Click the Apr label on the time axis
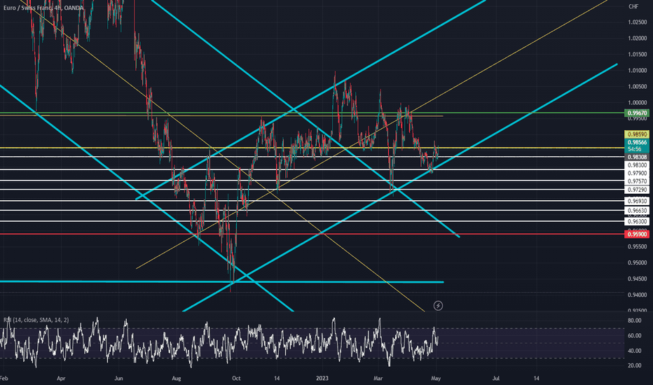 61,378
